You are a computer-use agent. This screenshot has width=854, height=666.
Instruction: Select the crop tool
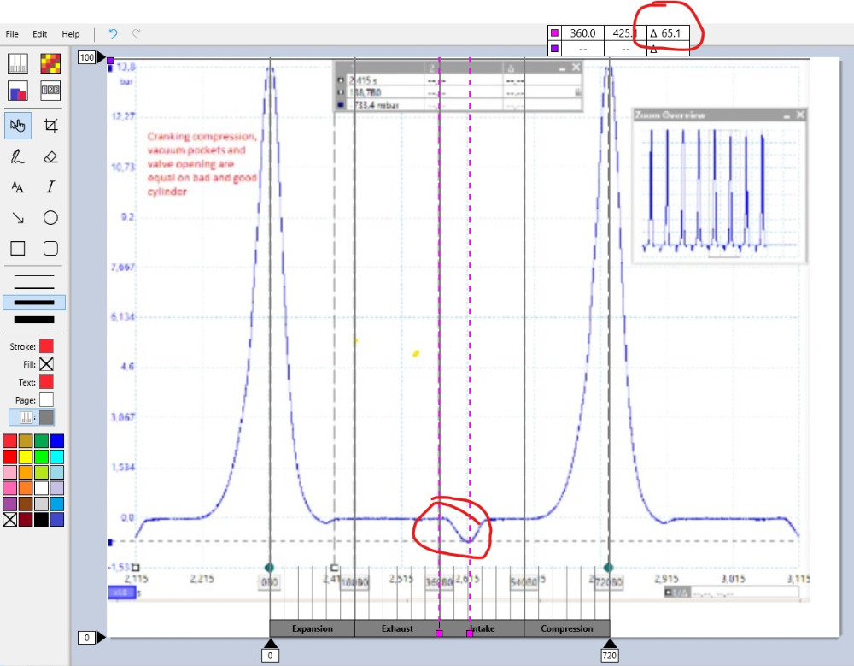pos(50,126)
